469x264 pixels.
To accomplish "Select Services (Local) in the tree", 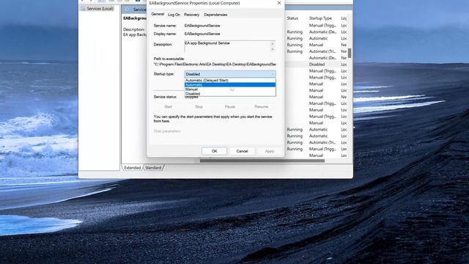I will 100,9.
